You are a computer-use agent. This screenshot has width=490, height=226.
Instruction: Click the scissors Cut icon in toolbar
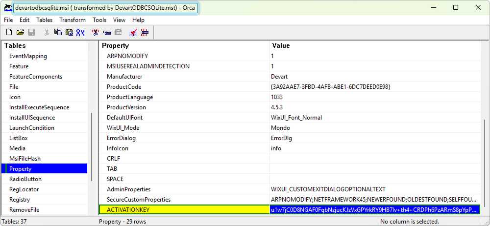click(47, 32)
